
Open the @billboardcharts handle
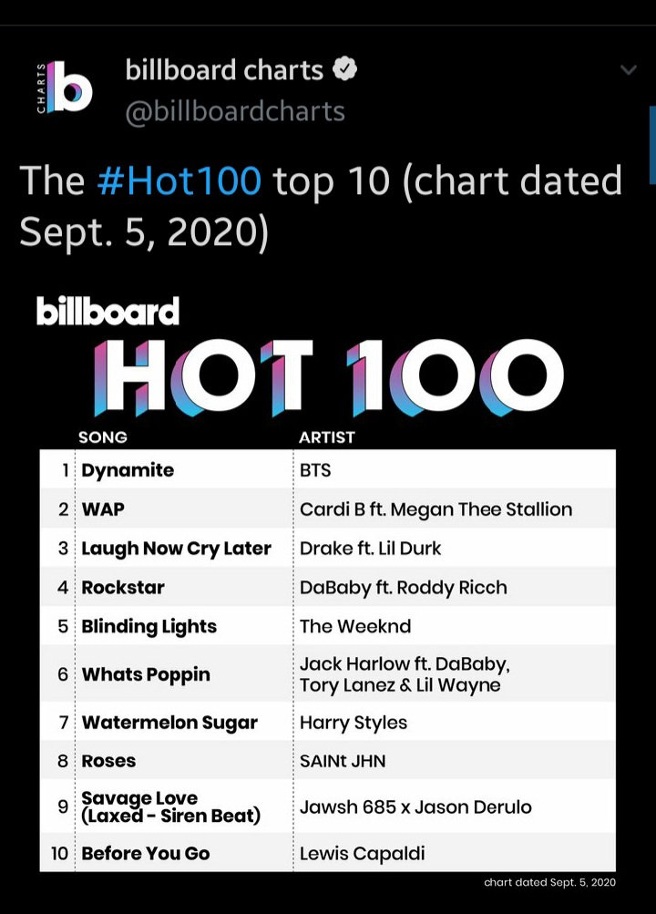pyautogui.click(x=235, y=111)
